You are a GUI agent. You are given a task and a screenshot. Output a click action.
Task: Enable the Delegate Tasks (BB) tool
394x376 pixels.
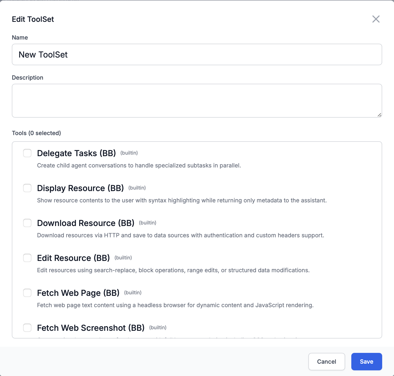(27, 153)
